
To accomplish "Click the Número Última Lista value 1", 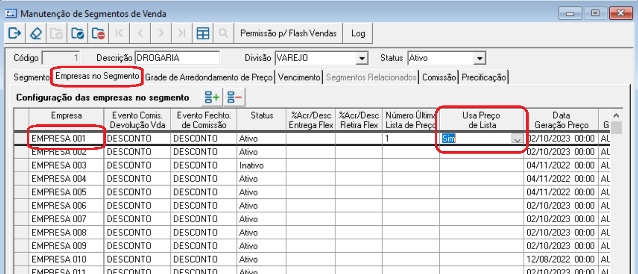I will (411, 138).
